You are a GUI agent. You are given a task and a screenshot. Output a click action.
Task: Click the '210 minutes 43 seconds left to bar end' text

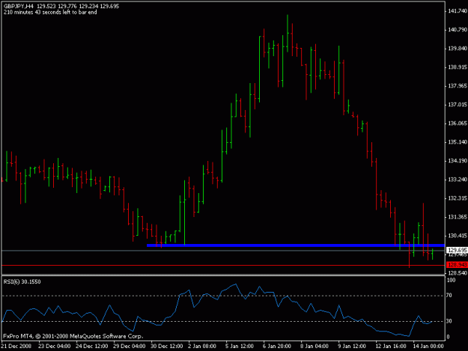[50, 13]
